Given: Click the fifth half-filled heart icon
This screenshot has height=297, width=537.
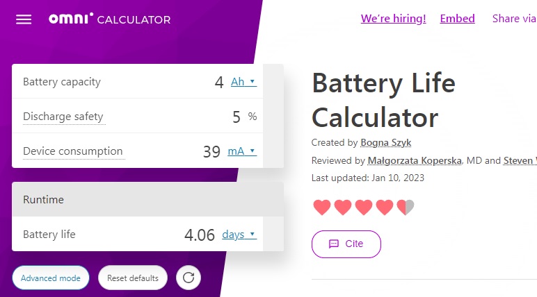Looking at the screenshot, I should [x=405, y=207].
